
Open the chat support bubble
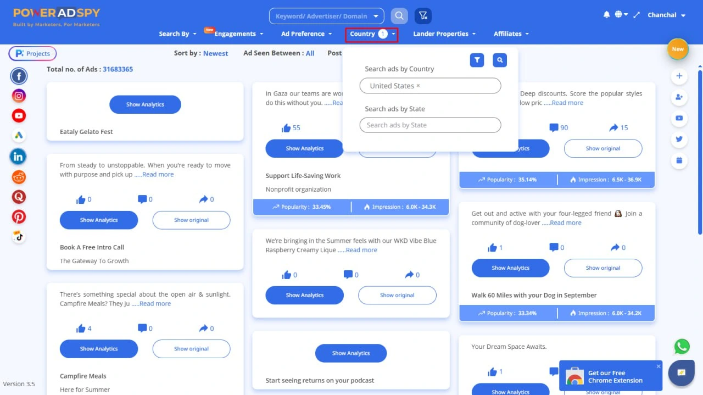coord(682,372)
